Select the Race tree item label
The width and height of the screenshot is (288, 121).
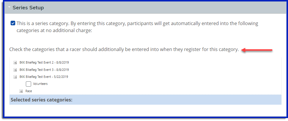point(28,91)
